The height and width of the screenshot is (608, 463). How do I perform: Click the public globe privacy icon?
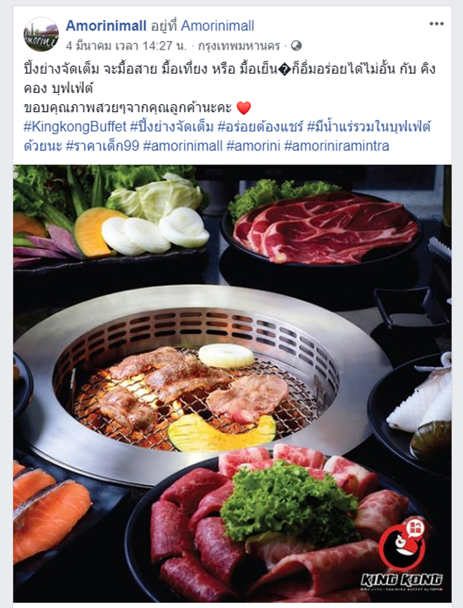click(x=296, y=46)
